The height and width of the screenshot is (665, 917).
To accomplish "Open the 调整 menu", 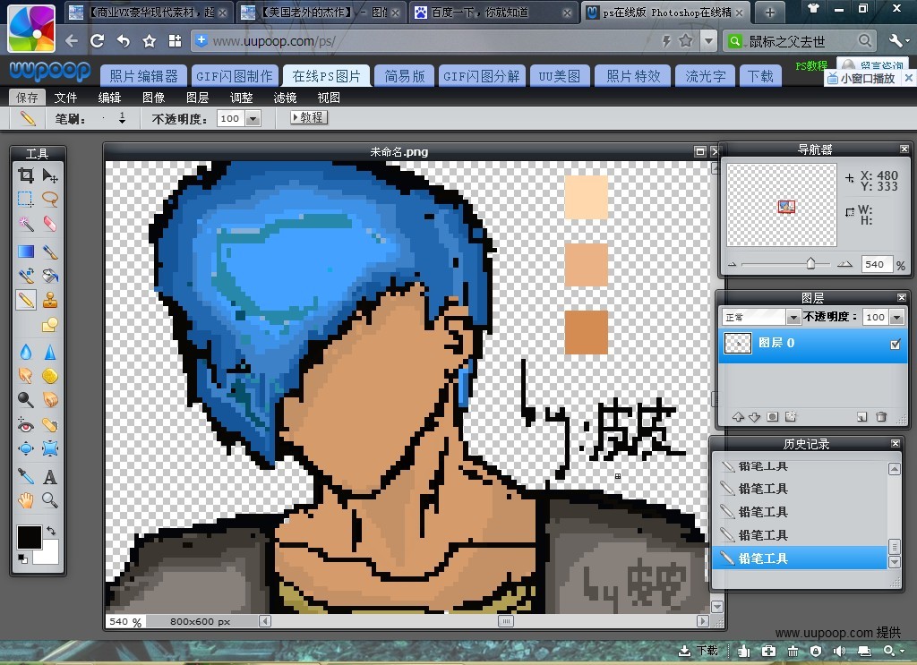I will coord(241,98).
